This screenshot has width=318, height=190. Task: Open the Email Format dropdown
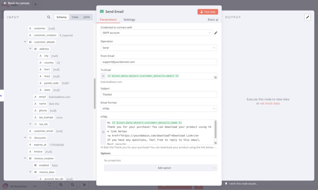click(159, 109)
